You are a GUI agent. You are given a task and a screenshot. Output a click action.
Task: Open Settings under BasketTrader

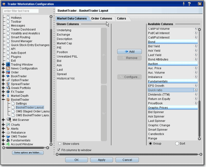[x=21, y=103]
